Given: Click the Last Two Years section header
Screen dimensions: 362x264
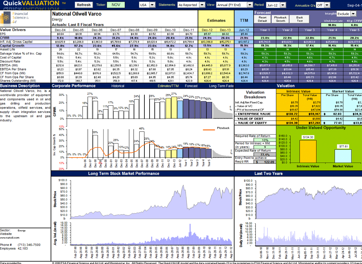Looking at the screenshot, I should pos(268,173).
